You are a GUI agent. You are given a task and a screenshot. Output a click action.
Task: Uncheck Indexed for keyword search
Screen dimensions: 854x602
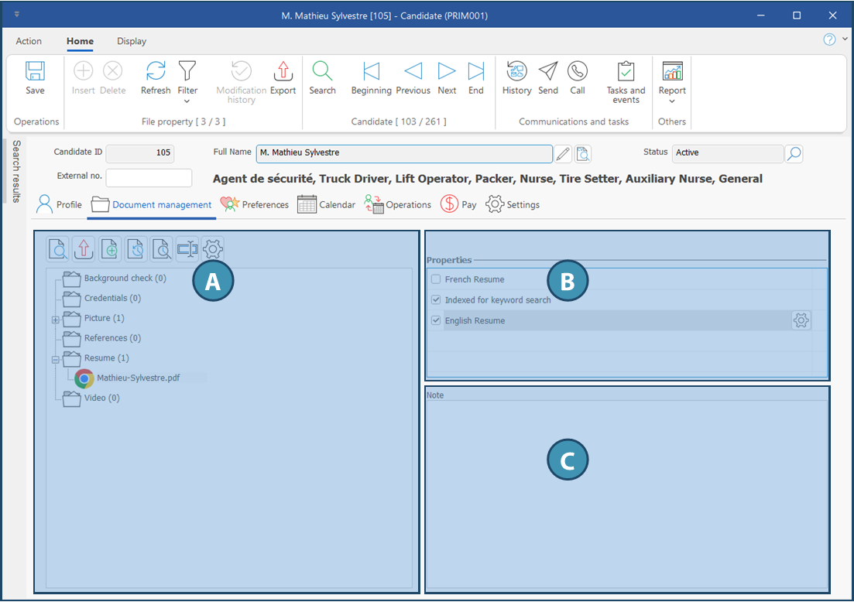437,300
